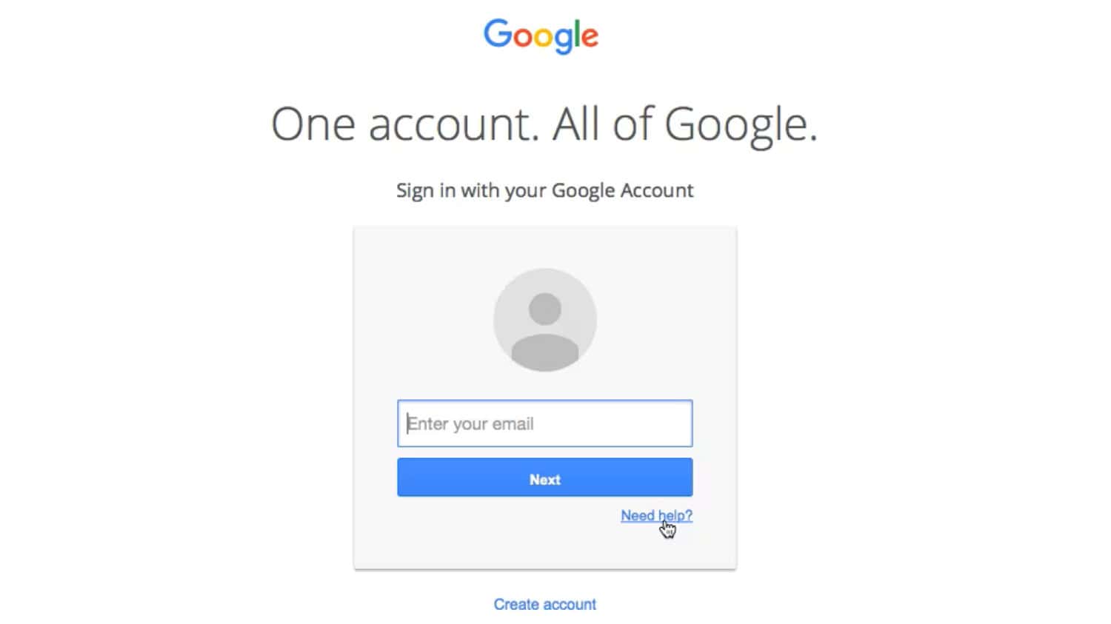Click the head circle of the avatar silhouette
Viewport: 1111px width, 624px height.
545,309
